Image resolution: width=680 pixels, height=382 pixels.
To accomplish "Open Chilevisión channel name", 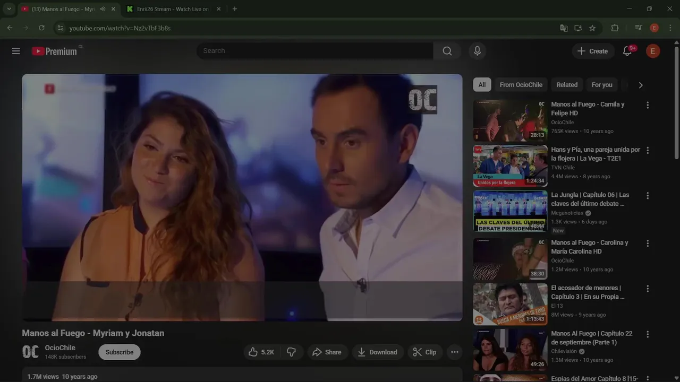I will [x=564, y=351].
